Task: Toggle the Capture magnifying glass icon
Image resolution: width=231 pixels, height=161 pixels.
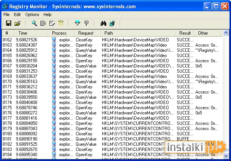Action: pos(34,23)
